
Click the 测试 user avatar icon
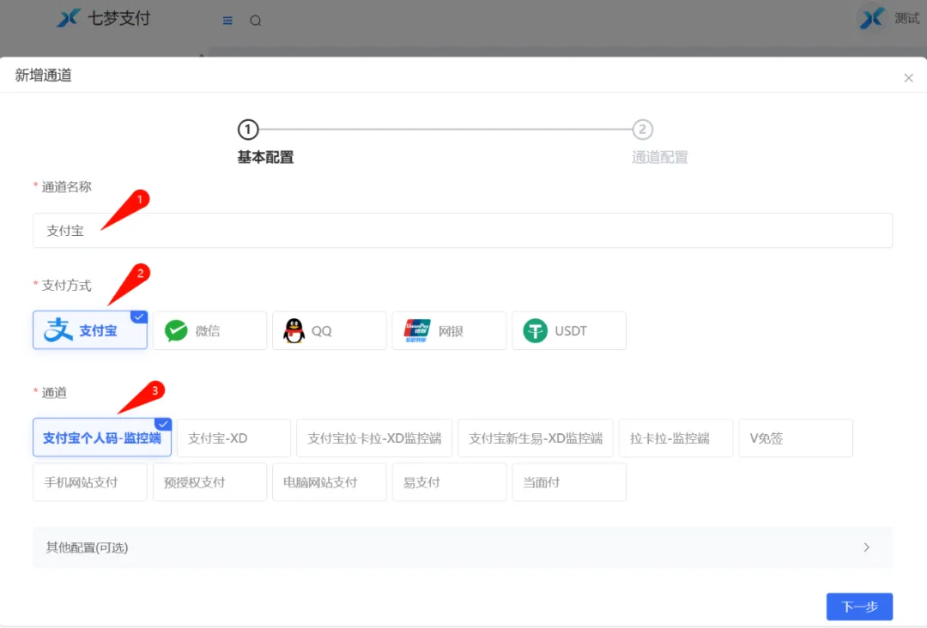[x=871, y=18]
